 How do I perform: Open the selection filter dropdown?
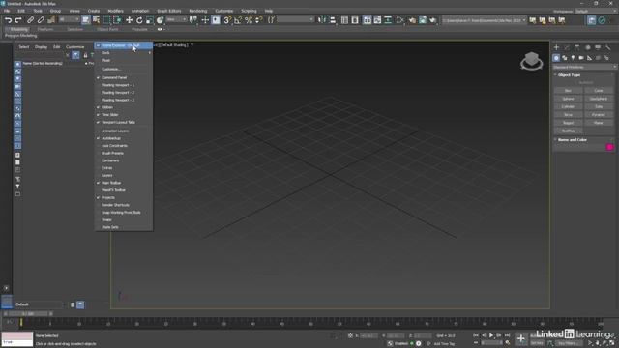pyautogui.click(x=69, y=19)
